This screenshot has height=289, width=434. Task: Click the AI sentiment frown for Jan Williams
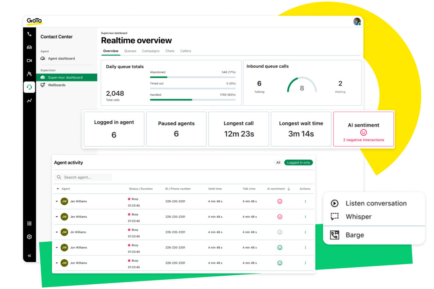pyautogui.click(x=279, y=201)
